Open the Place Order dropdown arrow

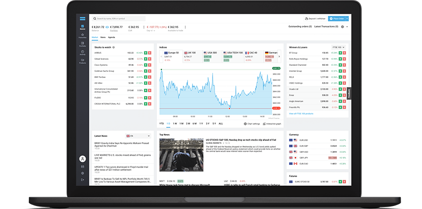click(347, 18)
